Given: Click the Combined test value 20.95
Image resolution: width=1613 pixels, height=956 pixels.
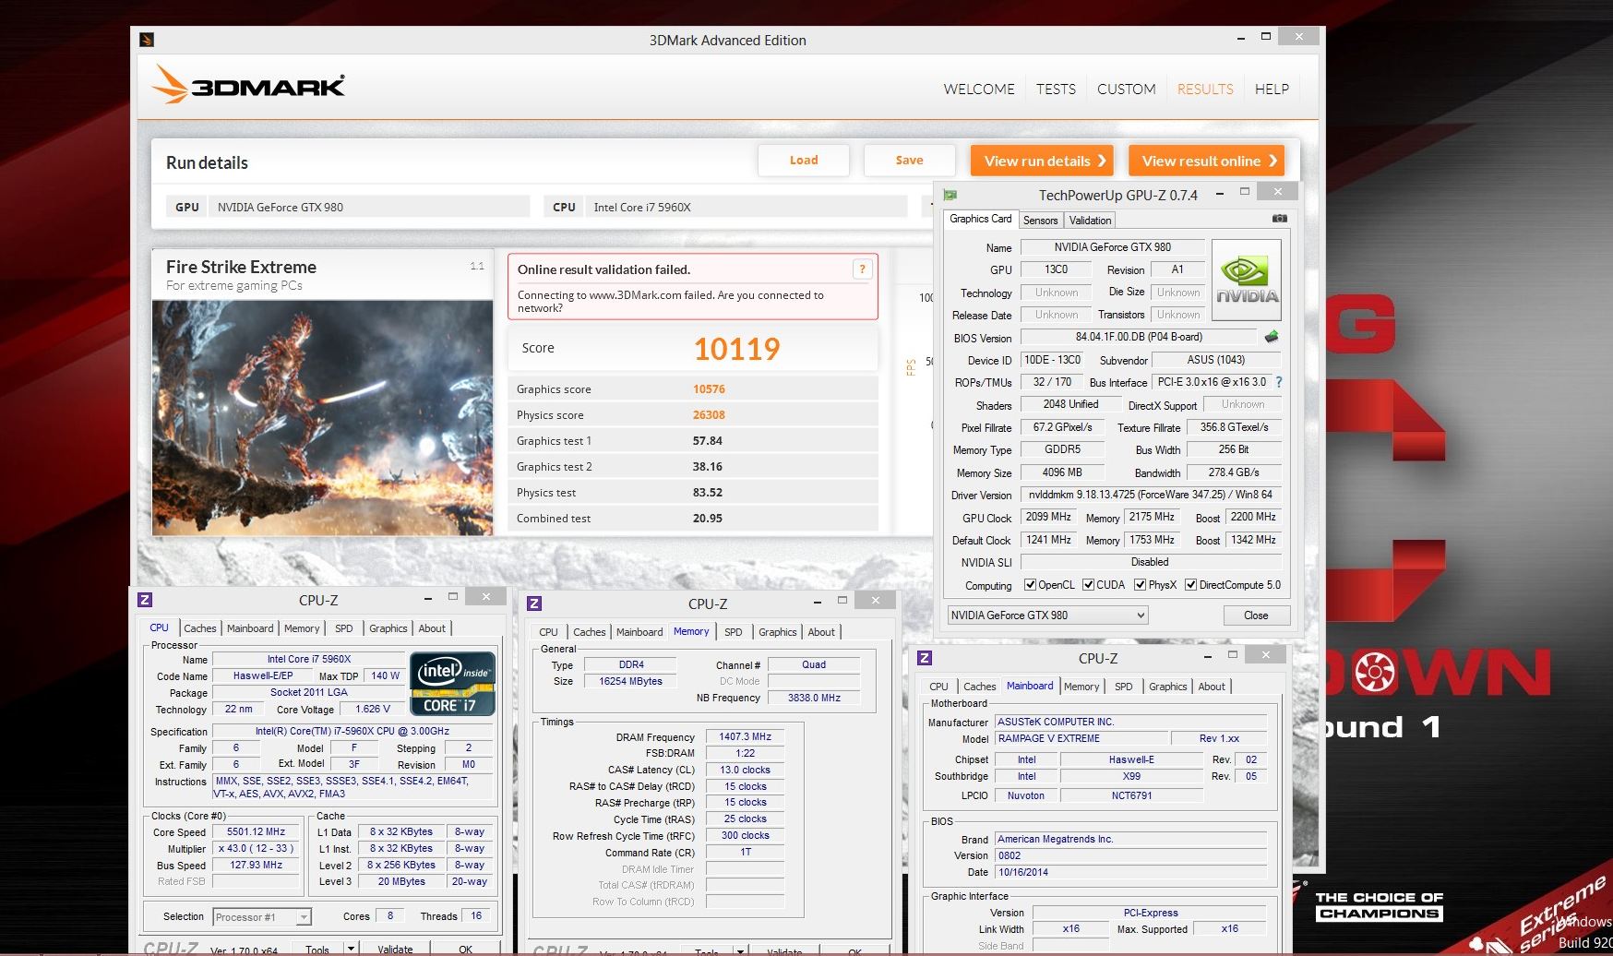Looking at the screenshot, I should pos(708,519).
